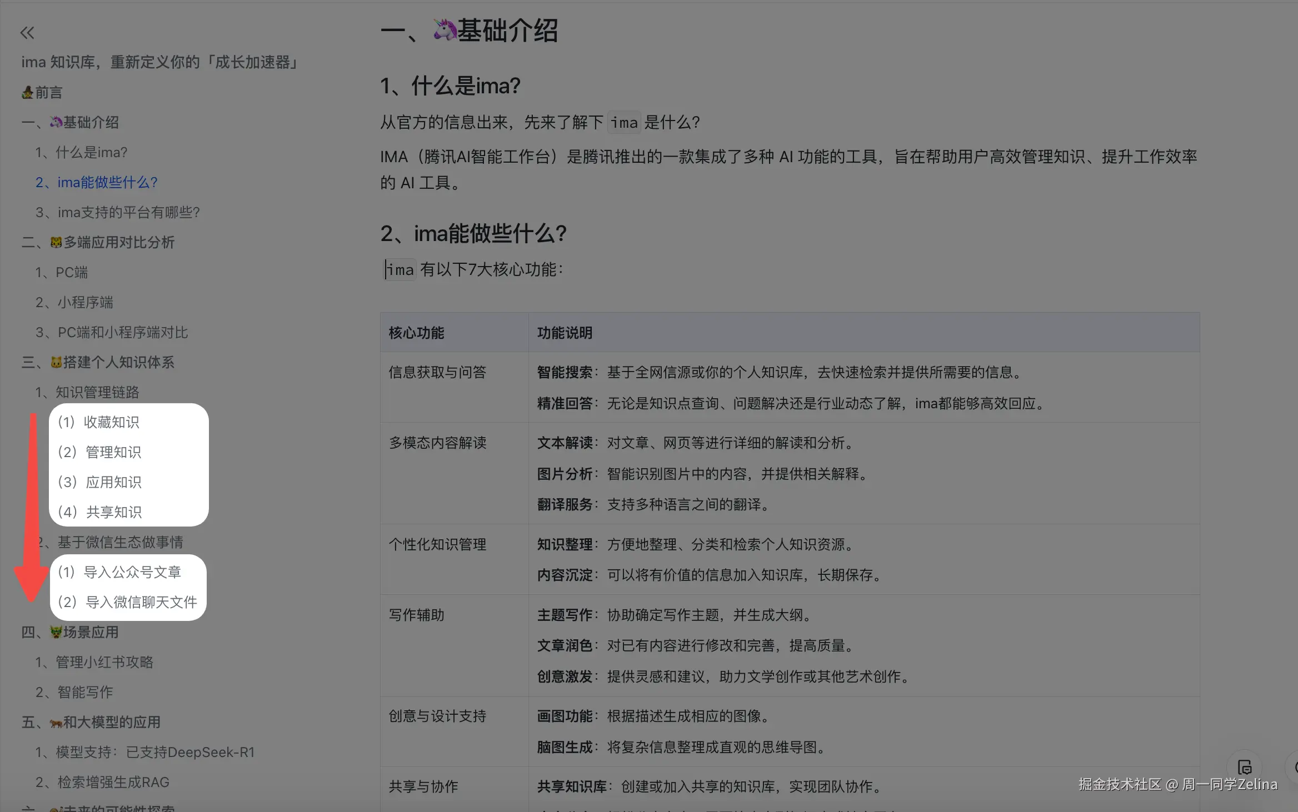Viewport: 1298px width, 812px height.
Task: Click inline code 'ima' before 是什么?
Action: (x=624, y=122)
